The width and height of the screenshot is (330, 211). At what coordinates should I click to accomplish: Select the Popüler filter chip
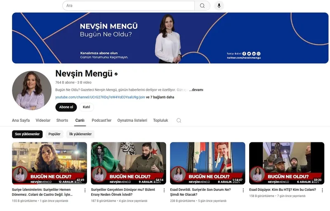pyautogui.click(x=54, y=134)
